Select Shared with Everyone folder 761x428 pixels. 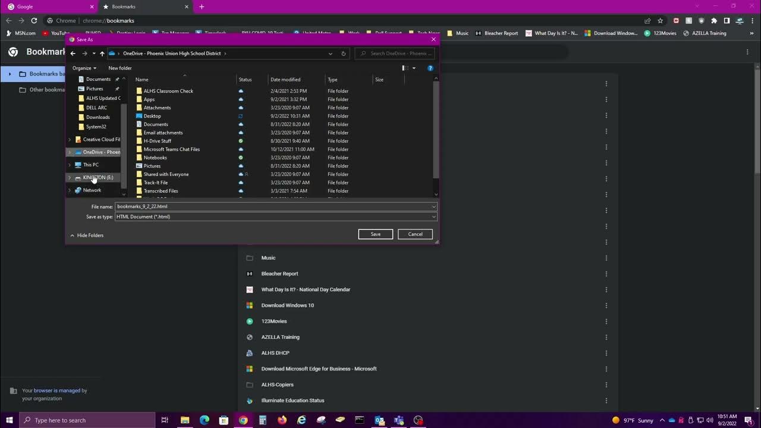tap(166, 174)
